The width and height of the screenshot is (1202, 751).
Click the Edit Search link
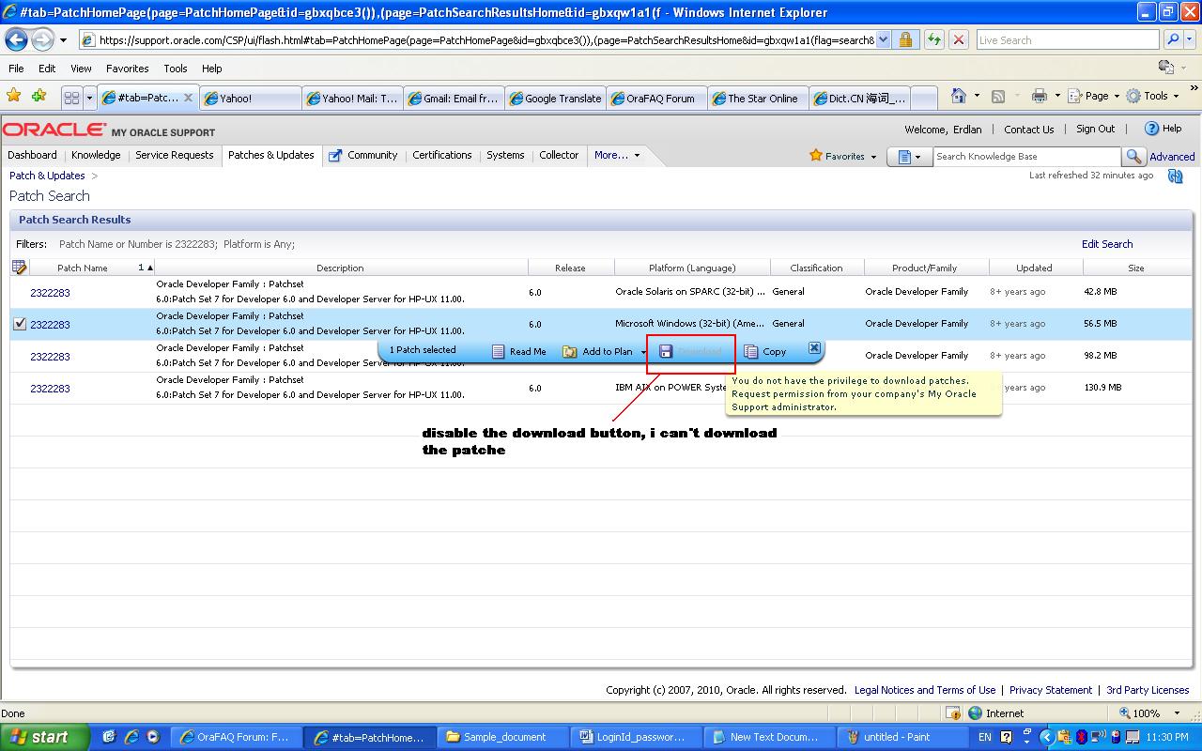[x=1107, y=244]
